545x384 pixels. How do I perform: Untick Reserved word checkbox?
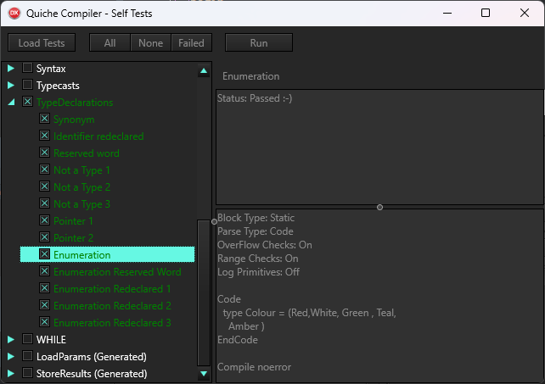44,153
